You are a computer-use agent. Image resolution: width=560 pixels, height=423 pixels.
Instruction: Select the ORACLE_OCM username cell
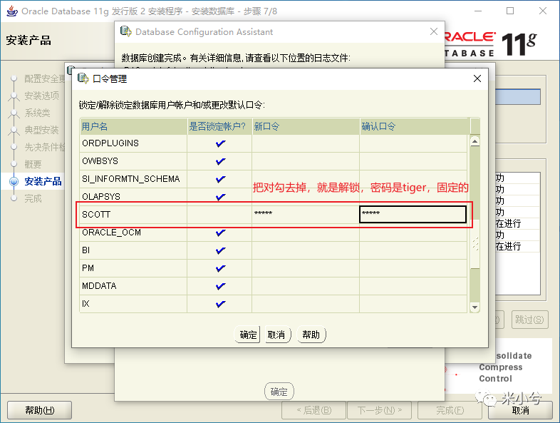133,233
